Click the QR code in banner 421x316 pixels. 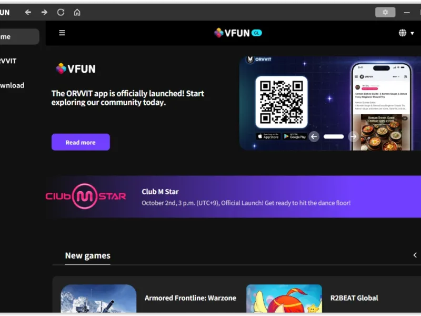282,102
